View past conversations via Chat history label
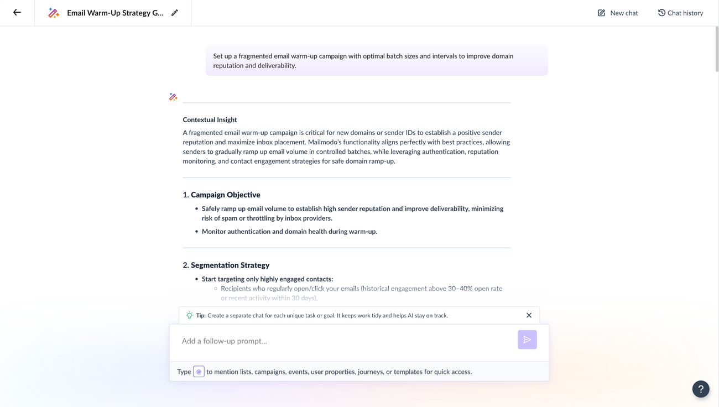The width and height of the screenshot is (719, 407). [686, 12]
